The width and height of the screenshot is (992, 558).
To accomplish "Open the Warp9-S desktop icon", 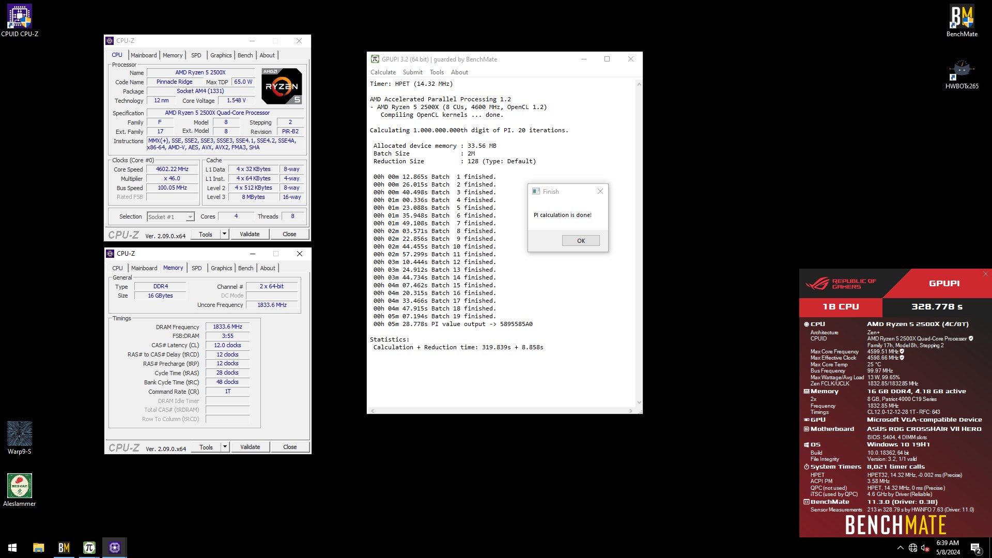I will 20,438.
